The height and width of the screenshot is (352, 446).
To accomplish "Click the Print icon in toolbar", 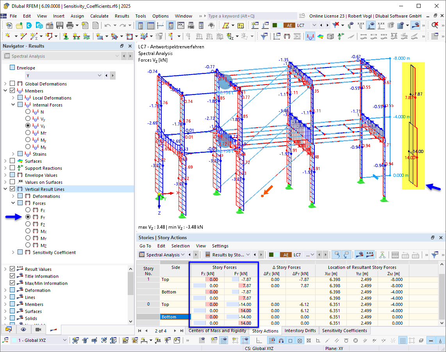I will coord(70,25).
